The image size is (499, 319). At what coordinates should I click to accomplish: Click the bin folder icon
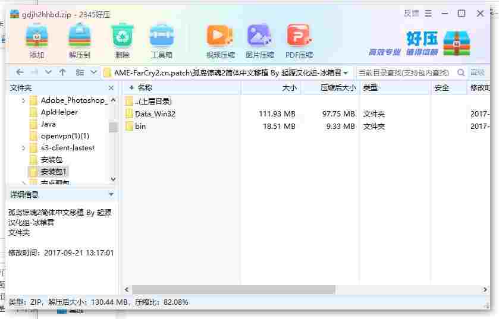pyautogui.click(x=129, y=127)
